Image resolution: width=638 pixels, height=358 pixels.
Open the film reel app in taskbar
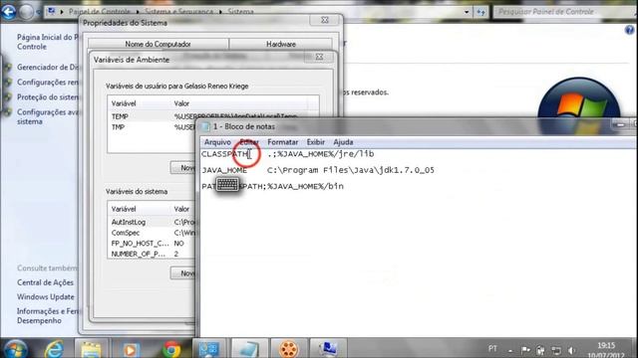(x=288, y=349)
